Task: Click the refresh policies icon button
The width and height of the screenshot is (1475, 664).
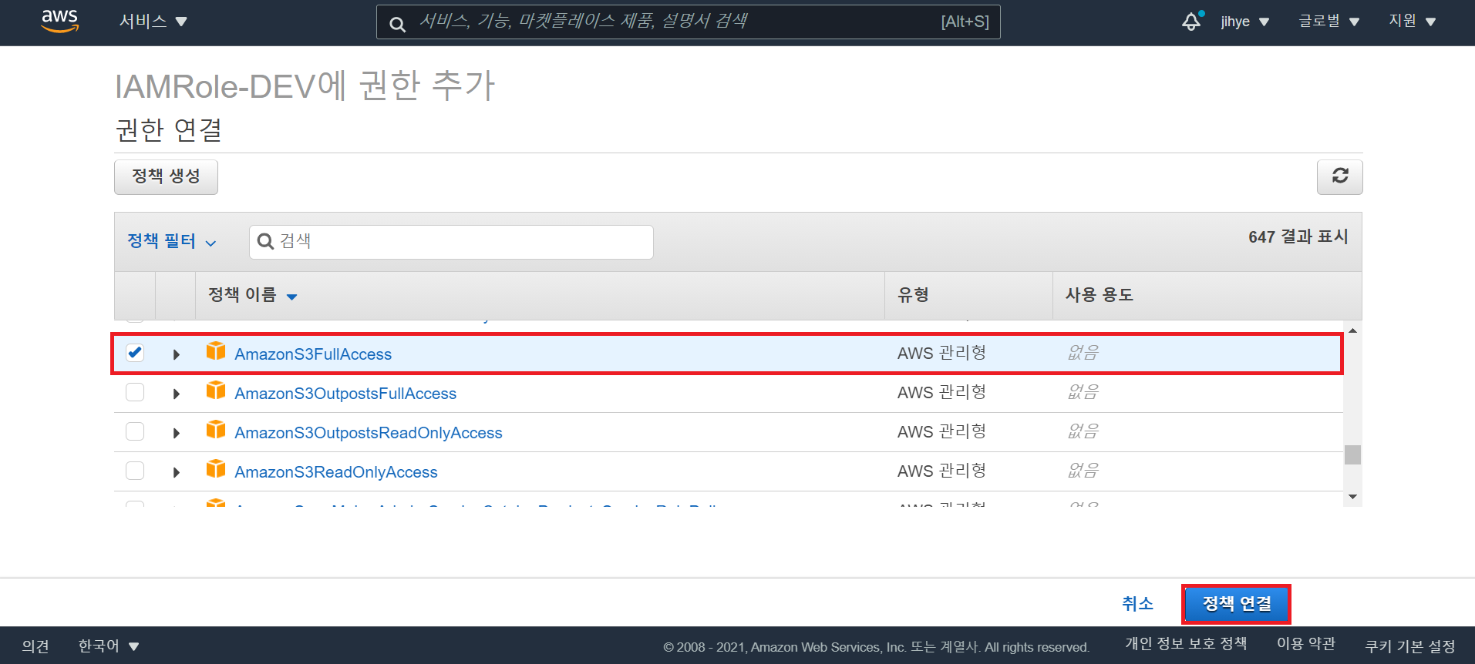Action: click(x=1339, y=176)
